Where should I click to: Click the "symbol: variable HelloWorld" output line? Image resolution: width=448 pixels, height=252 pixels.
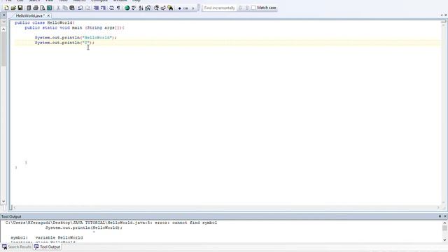click(47, 237)
